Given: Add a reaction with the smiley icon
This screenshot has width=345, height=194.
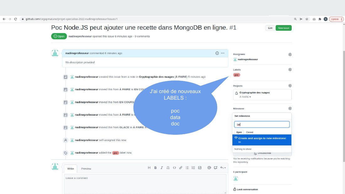Looking at the screenshot, I should pyautogui.click(x=217, y=53).
